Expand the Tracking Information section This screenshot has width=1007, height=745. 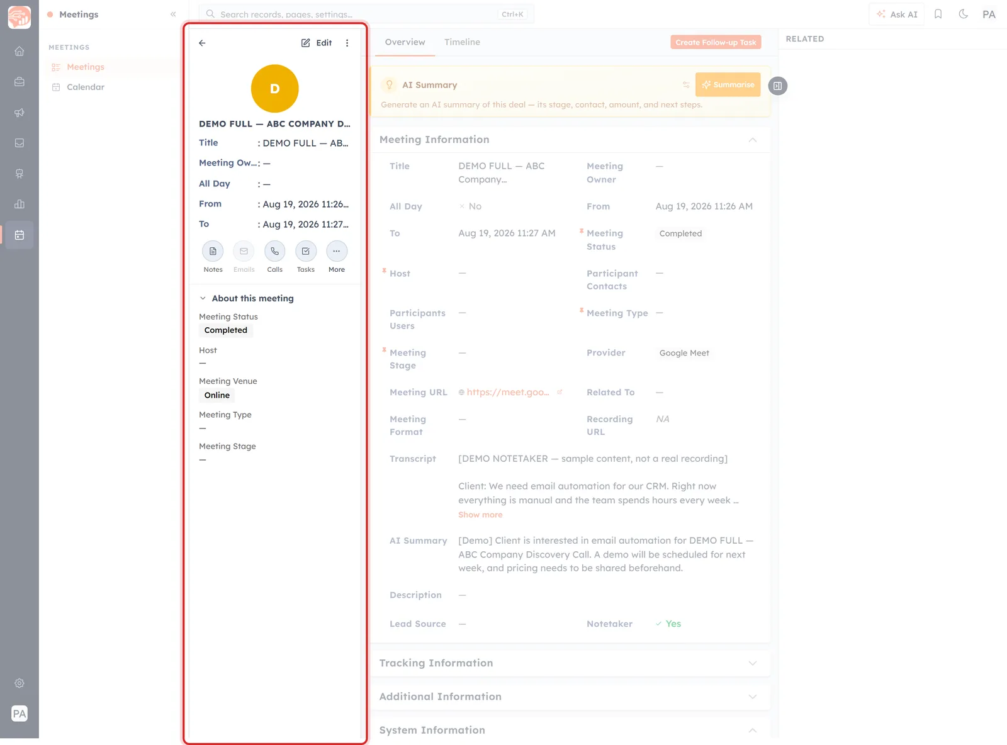752,663
